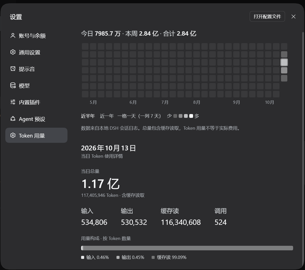This screenshot has width=305, height=270.
Task: Click the 输入 0.46% legend entry
Action: coord(95,257)
